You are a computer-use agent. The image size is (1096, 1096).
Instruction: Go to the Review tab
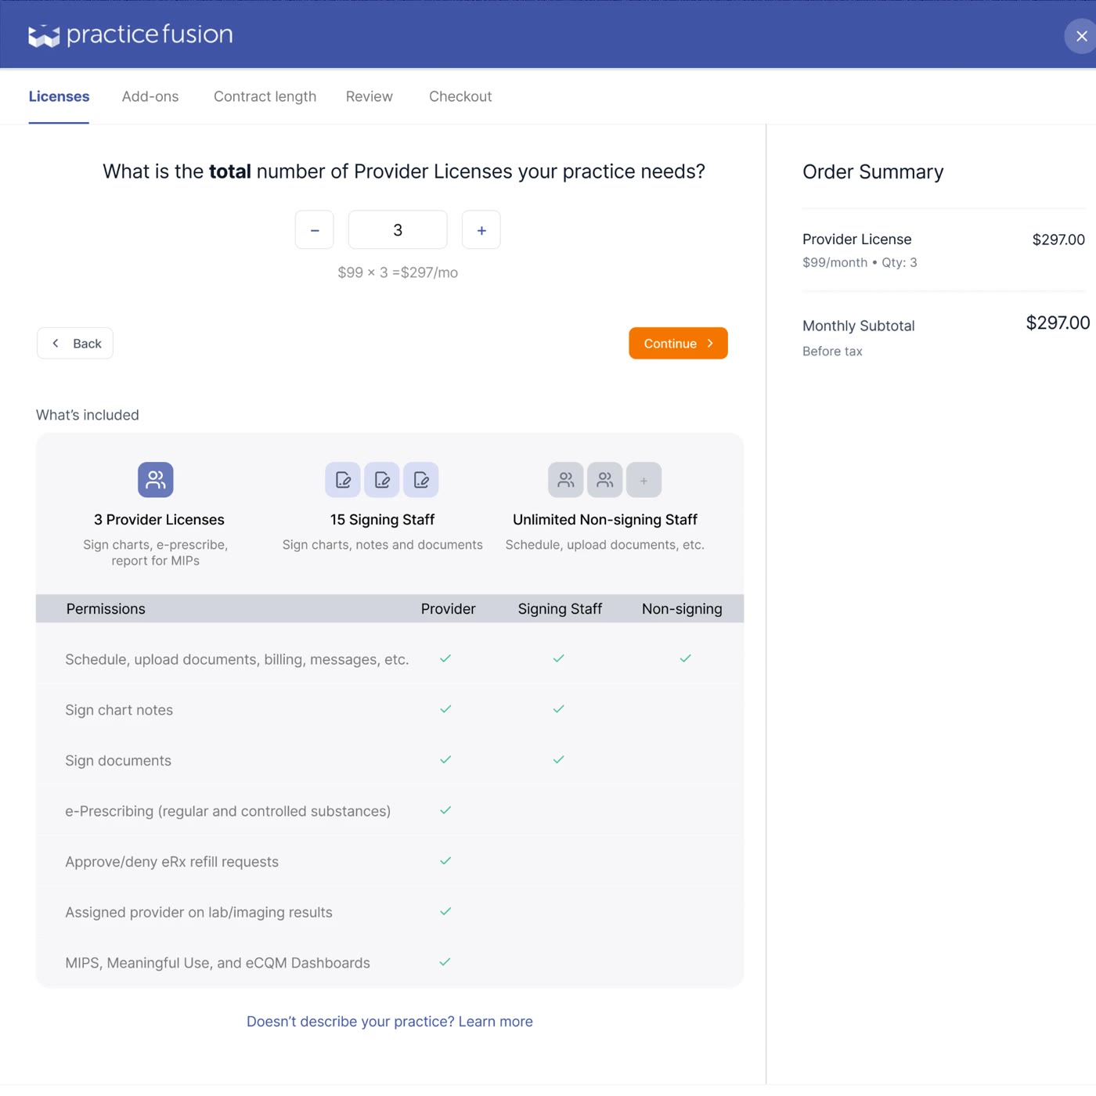point(370,96)
